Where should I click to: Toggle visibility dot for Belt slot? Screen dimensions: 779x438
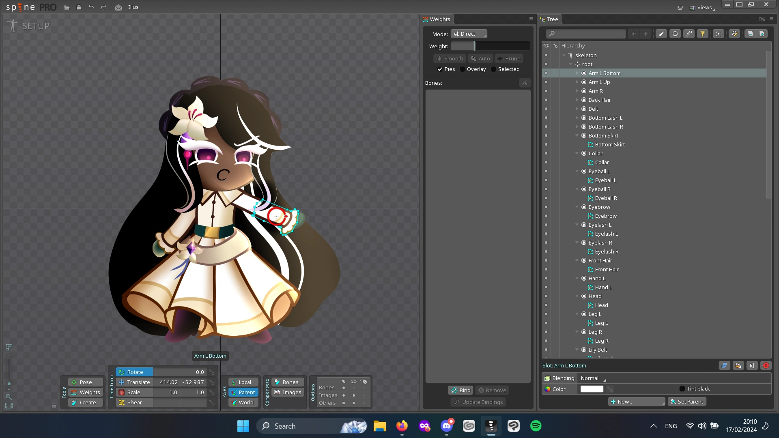click(x=546, y=109)
